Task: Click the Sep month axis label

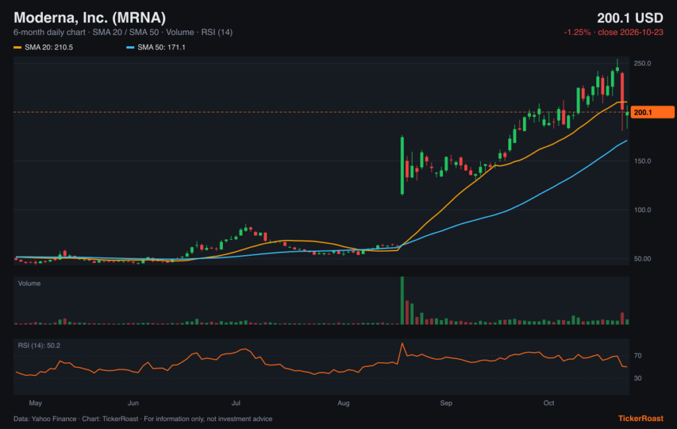Action: 446,403
